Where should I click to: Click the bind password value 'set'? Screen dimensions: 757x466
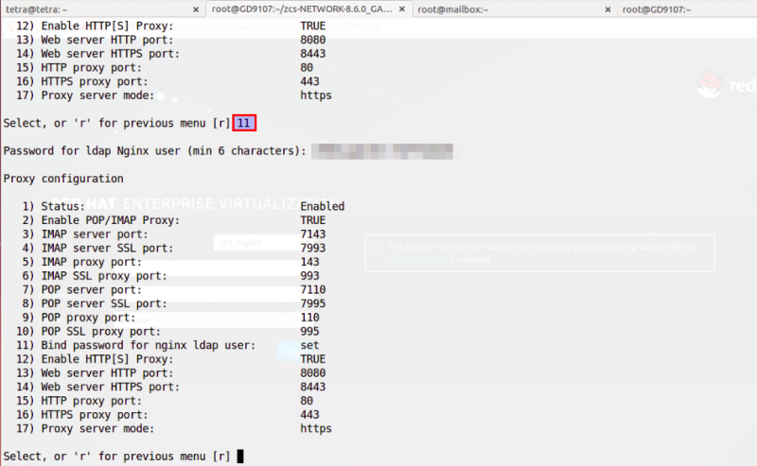click(309, 345)
